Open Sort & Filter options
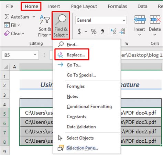Screen dimensions: 163x155 pos(45,26)
